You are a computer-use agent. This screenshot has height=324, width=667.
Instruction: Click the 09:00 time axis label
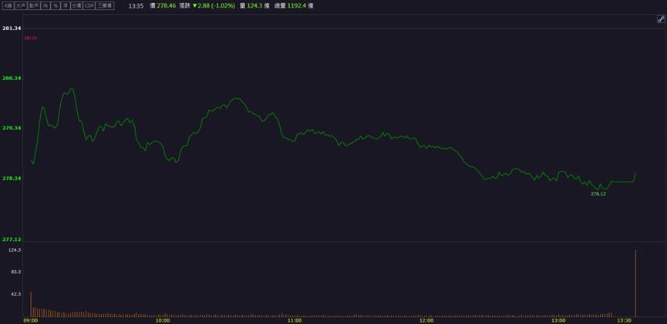[x=31, y=321]
